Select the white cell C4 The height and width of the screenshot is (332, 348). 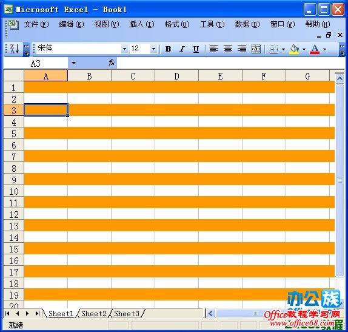(133, 121)
